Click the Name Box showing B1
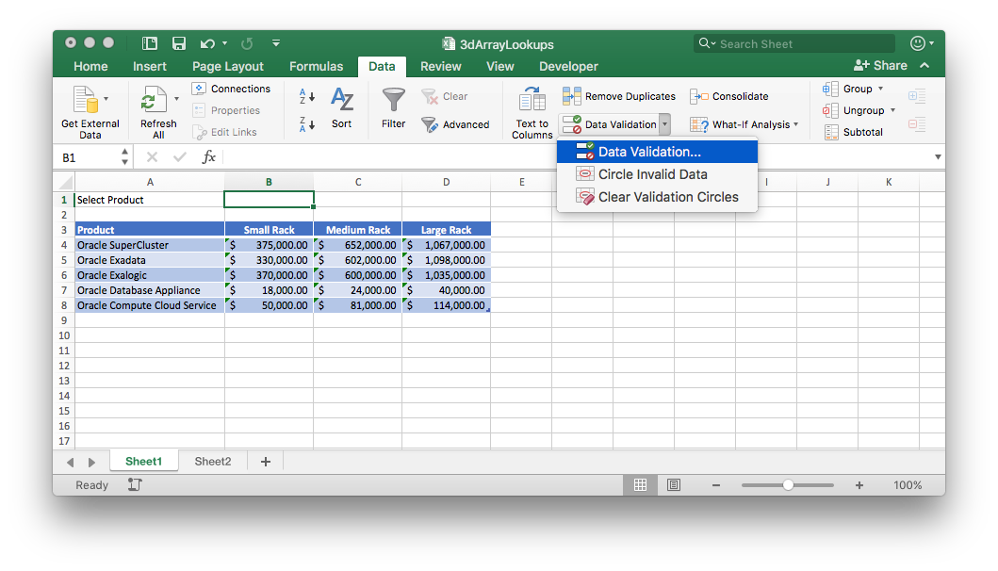This screenshot has width=998, height=571. (x=88, y=157)
